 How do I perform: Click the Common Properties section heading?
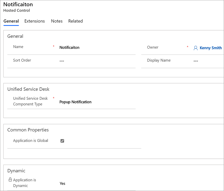(28, 130)
